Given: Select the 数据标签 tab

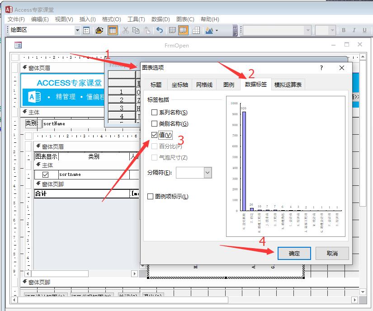Looking at the screenshot, I should (256, 84).
